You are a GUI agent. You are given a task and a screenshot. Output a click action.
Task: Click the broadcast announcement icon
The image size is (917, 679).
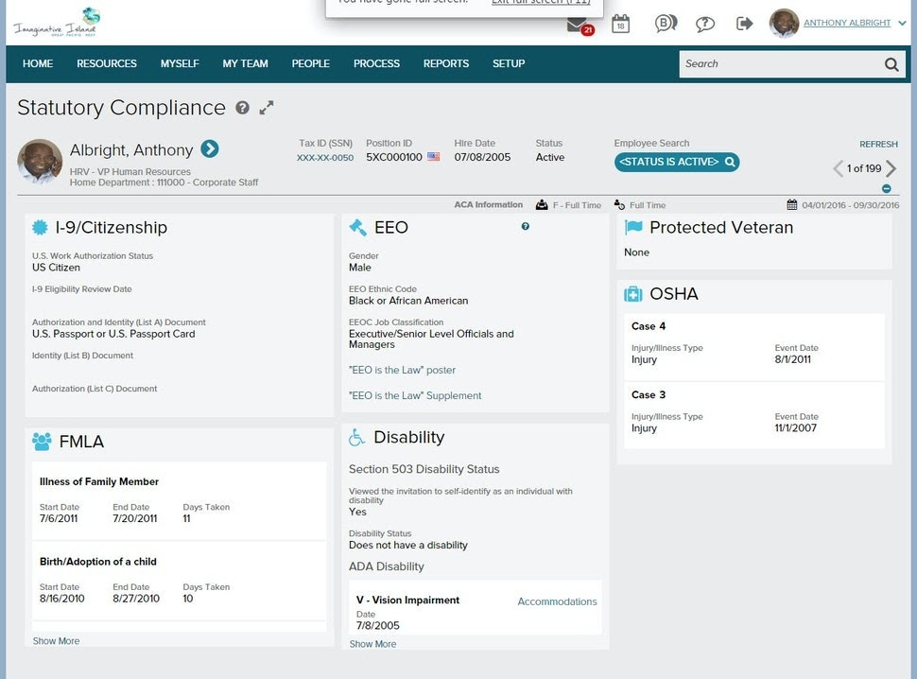(x=665, y=24)
